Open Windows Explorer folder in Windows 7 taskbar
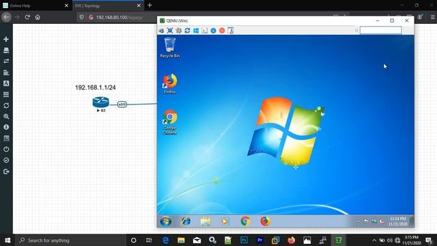437x246 pixels. pyautogui.click(x=206, y=221)
